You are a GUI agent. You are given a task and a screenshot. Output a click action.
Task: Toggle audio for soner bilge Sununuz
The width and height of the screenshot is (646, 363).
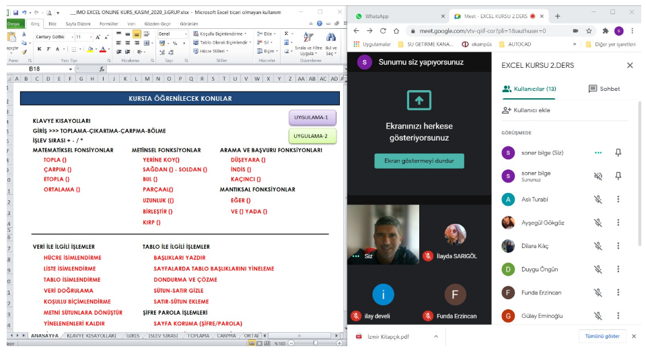pyautogui.click(x=598, y=176)
